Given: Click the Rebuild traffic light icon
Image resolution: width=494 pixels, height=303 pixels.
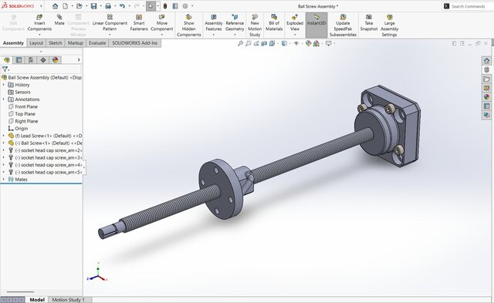Looking at the screenshot, I should [x=165, y=6].
